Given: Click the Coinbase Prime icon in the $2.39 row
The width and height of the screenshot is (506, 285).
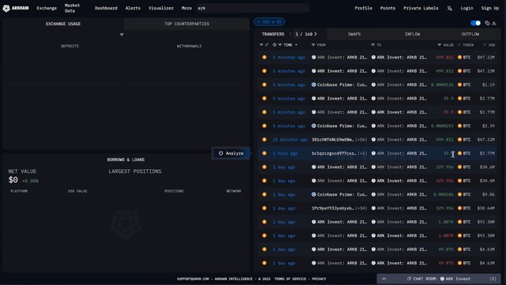Looking at the screenshot, I should tap(314, 126).
